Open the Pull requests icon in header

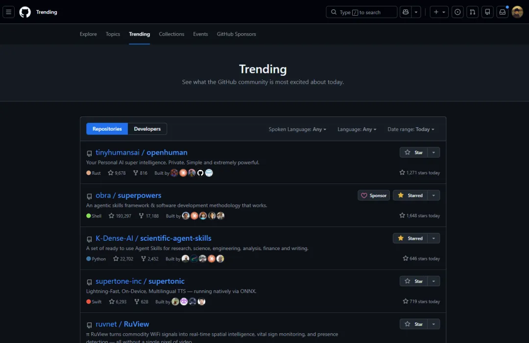[472, 12]
